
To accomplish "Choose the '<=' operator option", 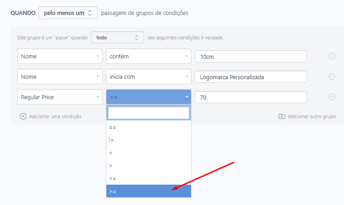I will pos(148,178).
